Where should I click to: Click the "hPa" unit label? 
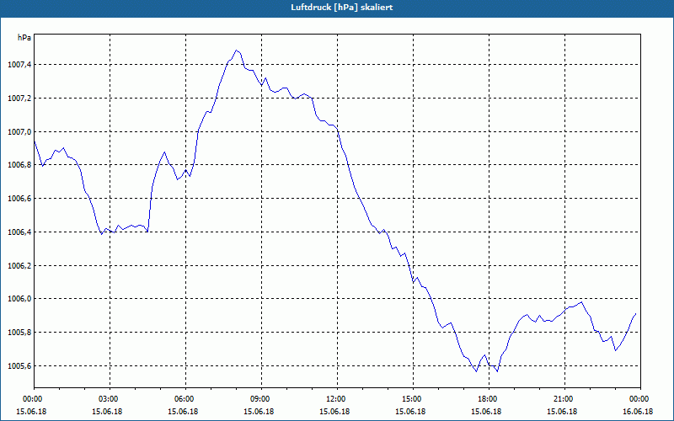coord(24,38)
